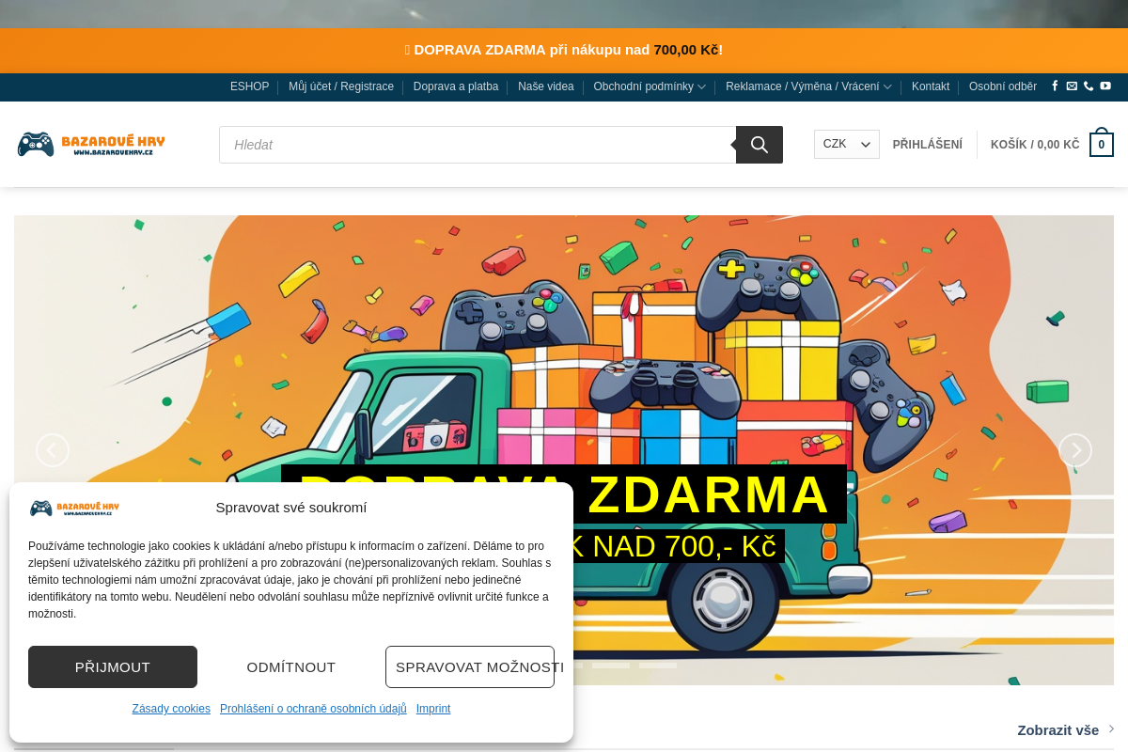1128x752 pixels.
Task: Click Zobrazit vše link
Action: [1066, 729]
